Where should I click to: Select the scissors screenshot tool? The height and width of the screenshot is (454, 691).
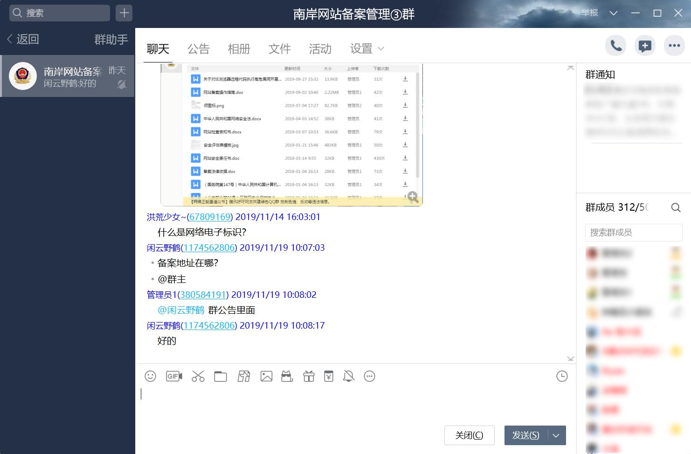tap(198, 376)
